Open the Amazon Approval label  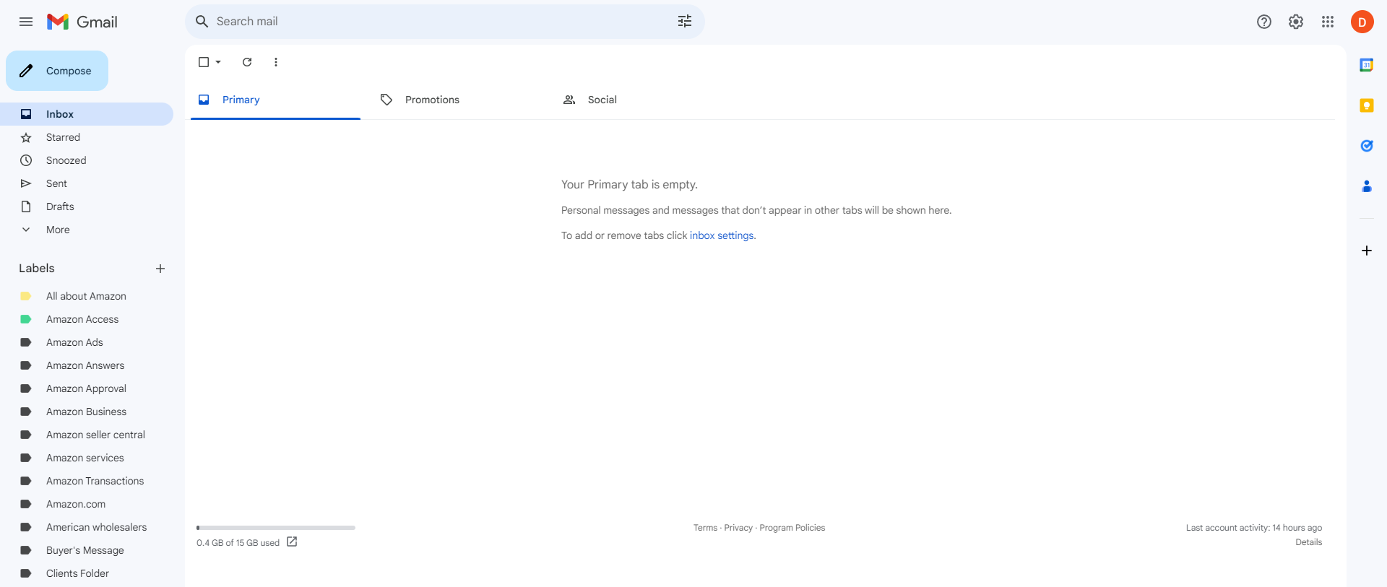click(87, 388)
